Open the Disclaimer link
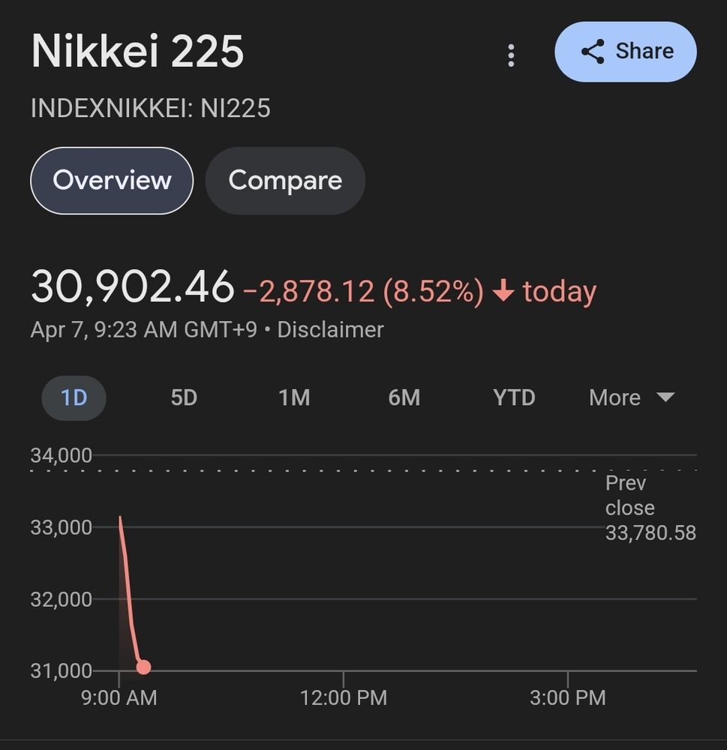The height and width of the screenshot is (750, 727). click(x=330, y=330)
